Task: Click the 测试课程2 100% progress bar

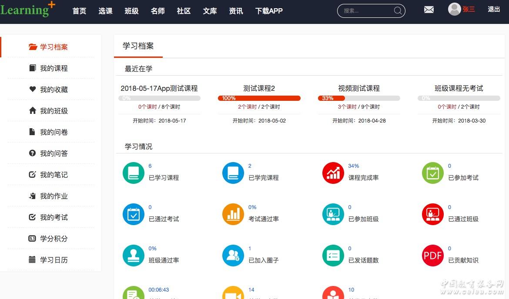Action: tap(259, 98)
